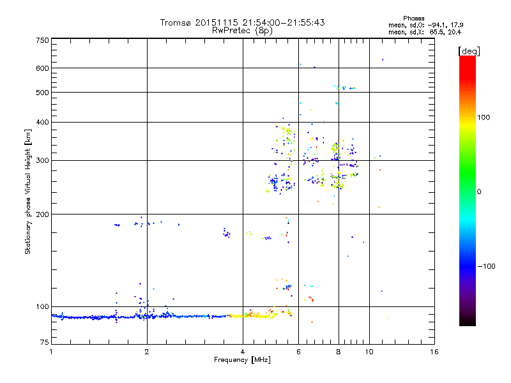The width and height of the screenshot is (511, 383).
Task: Click the x-axis tick label '10'
Action: click(369, 352)
